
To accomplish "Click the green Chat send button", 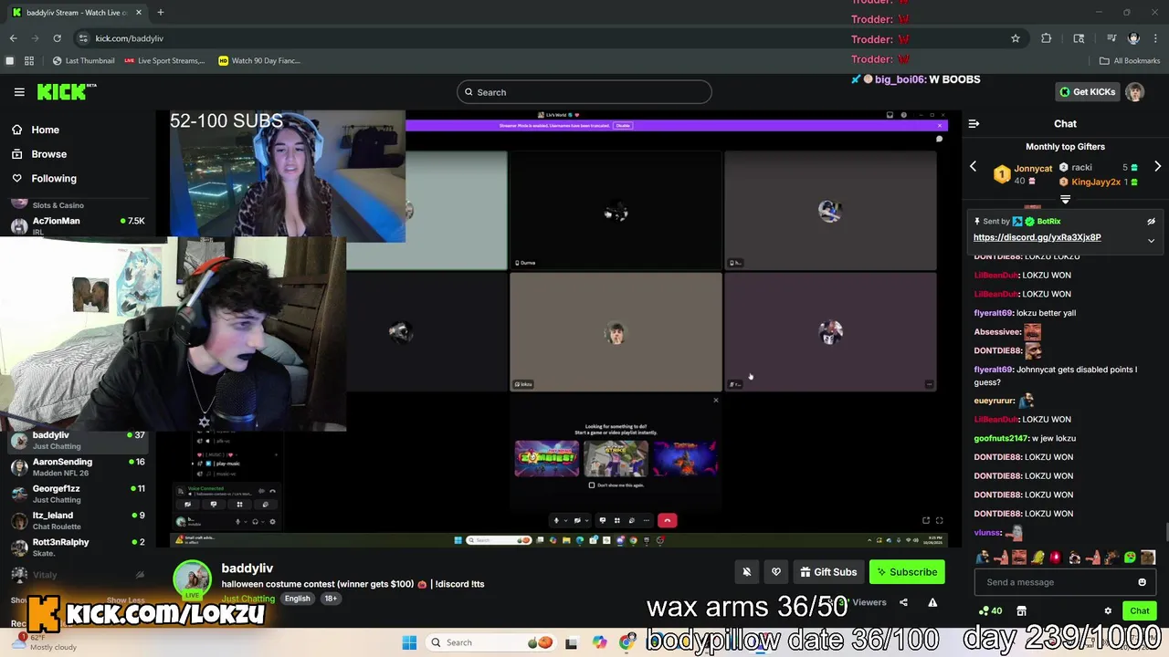I will coord(1139,610).
